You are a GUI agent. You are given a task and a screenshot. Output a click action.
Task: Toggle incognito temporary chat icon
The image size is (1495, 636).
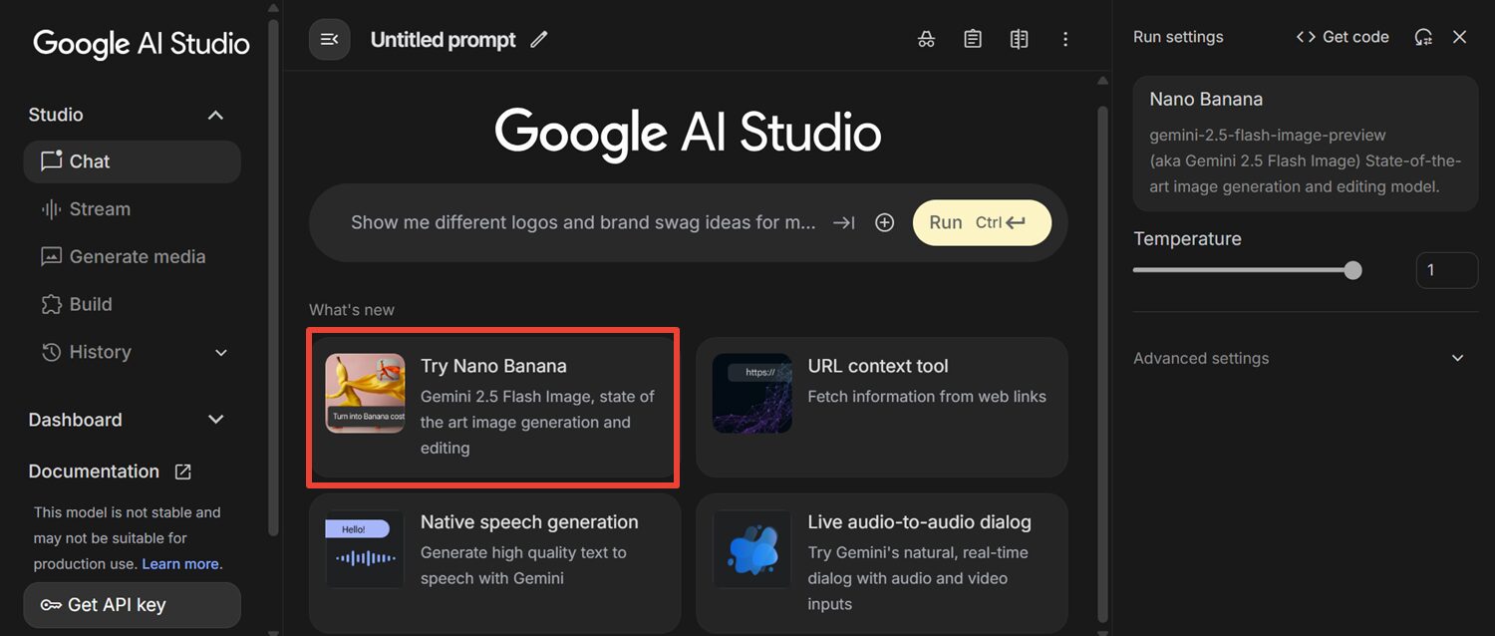(926, 39)
